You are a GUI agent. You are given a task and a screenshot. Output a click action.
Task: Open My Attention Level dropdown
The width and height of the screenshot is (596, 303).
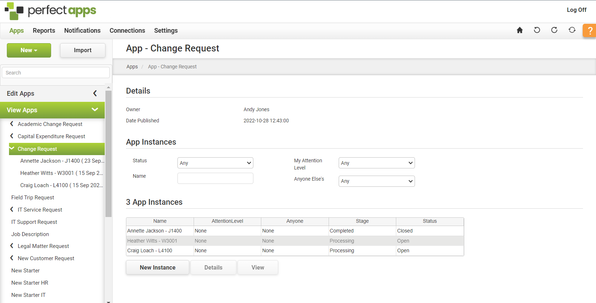(377, 163)
